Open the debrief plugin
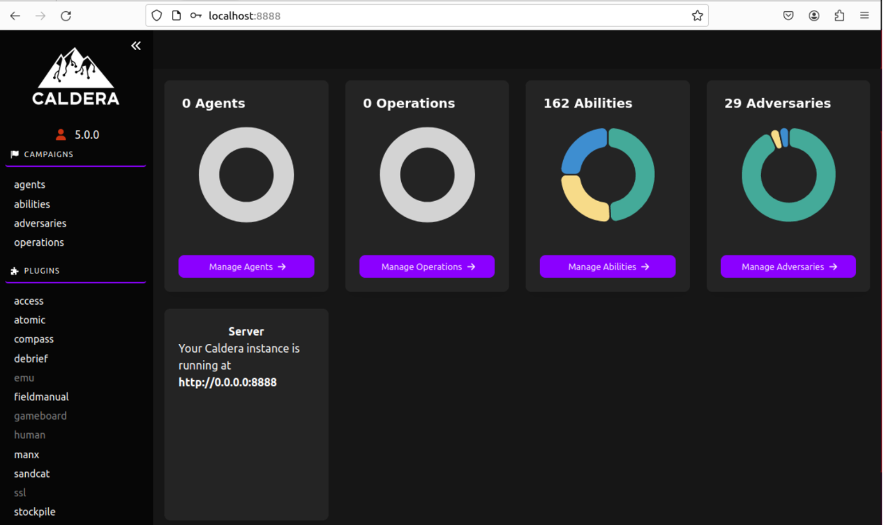 [31, 358]
